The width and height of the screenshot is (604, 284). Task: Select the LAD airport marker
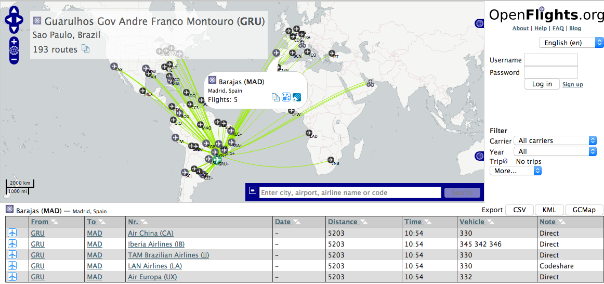[309, 133]
